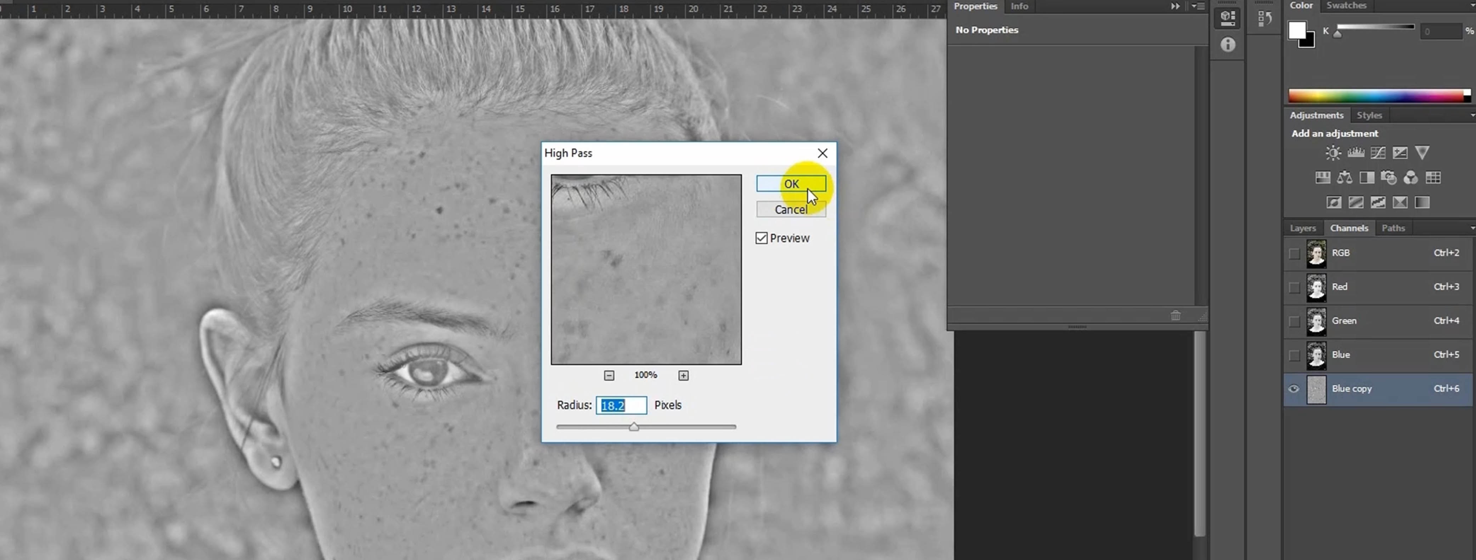The height and width of the screenshot is (560, 1476).
Task: Toggle visibility of Blue channel
Action: 1294,355
